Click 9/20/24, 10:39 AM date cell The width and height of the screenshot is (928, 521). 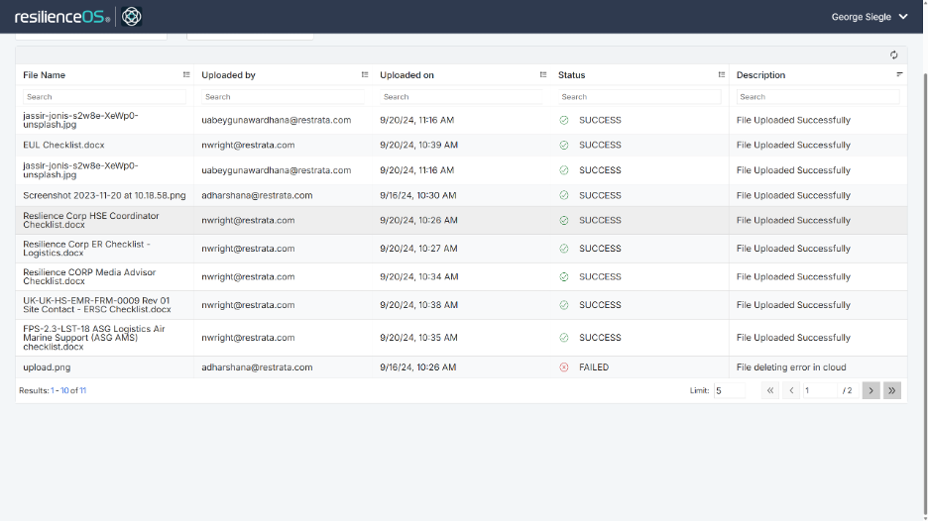[x=419, y=145]
